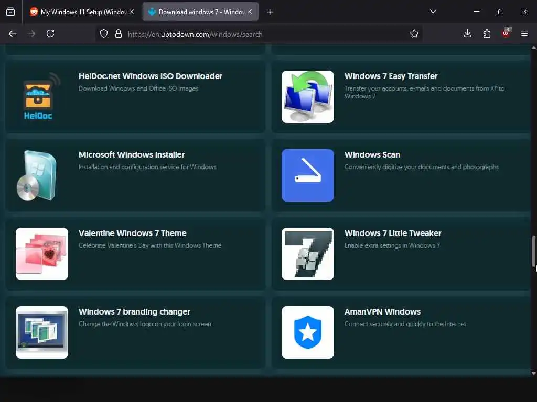Open the AmanVPN Windows title link
537x402 pixels.
(x=382, y=312)
